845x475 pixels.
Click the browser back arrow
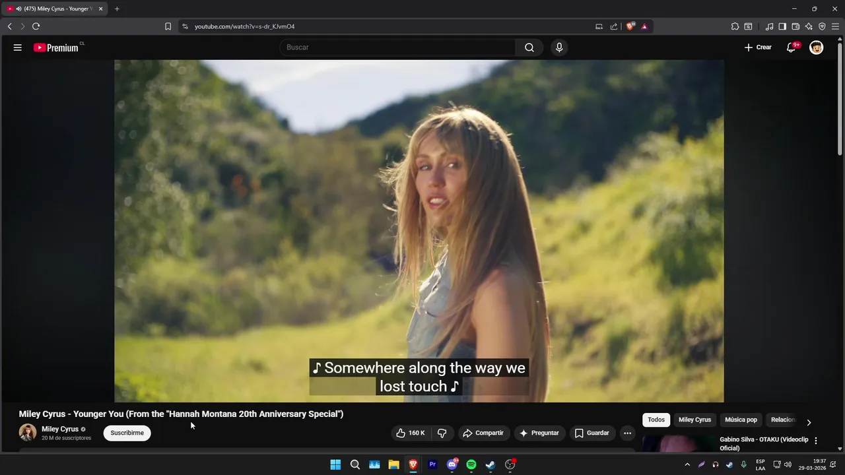point(9,26)
